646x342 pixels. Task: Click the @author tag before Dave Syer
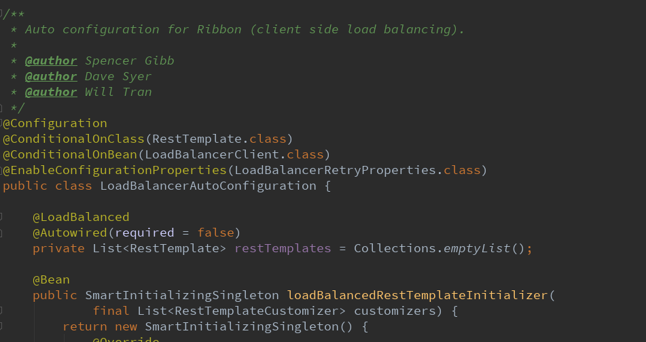pos(51,77)
